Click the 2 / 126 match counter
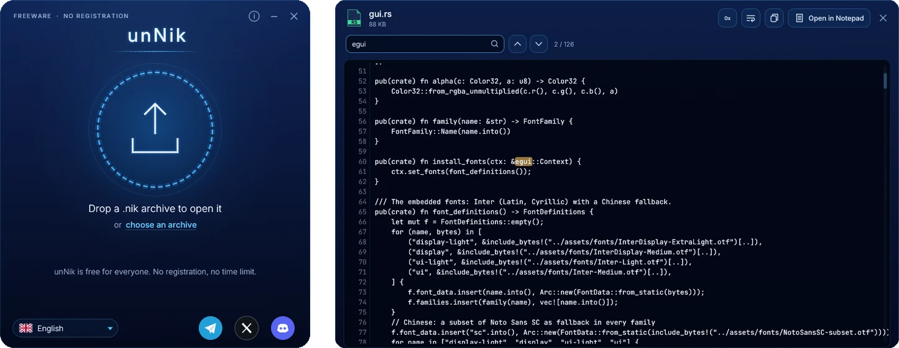The height and width of the screenshot is (348, 899). pos(564,44)
